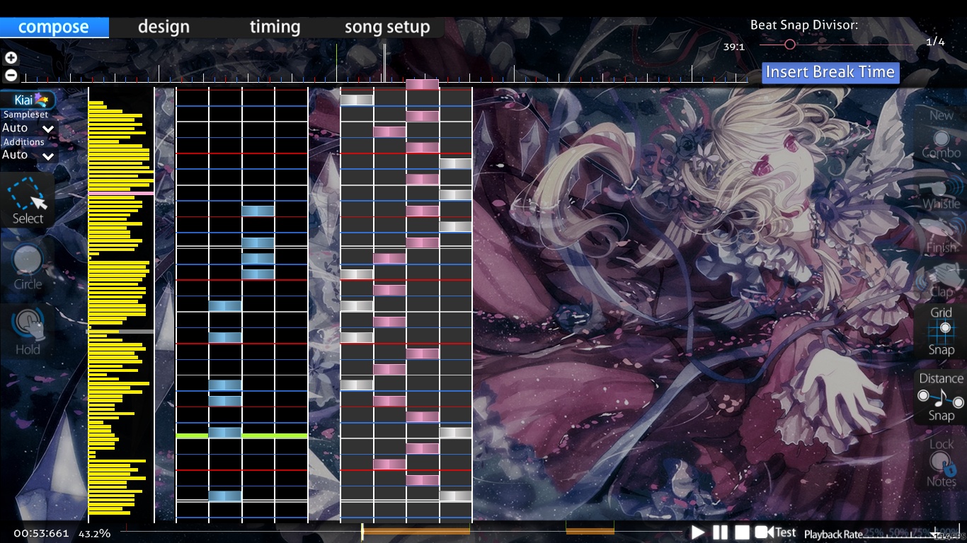Click Insert Break Time button

[830, 72]
